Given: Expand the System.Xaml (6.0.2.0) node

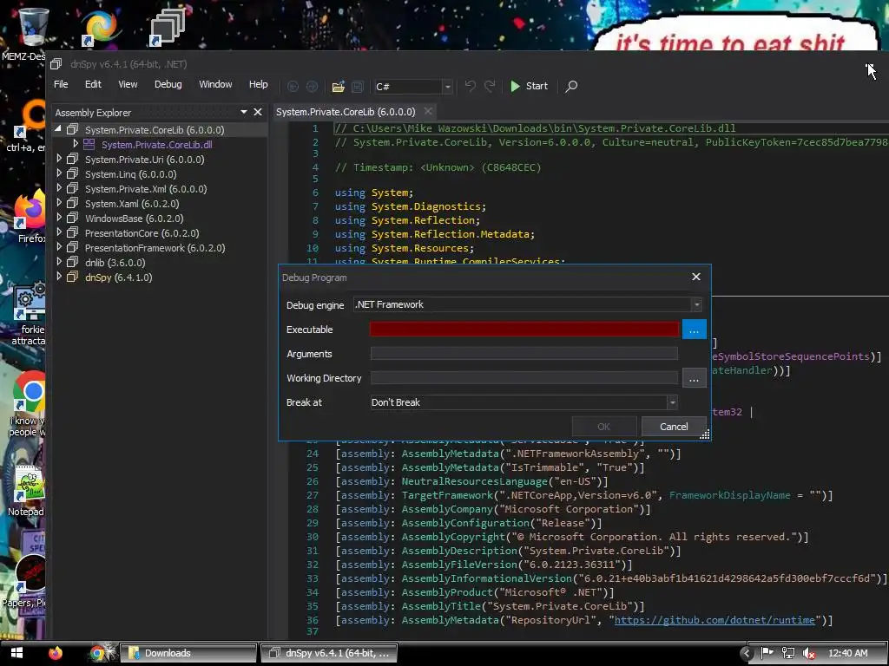Looking at the screenshot, I should 59,203.
